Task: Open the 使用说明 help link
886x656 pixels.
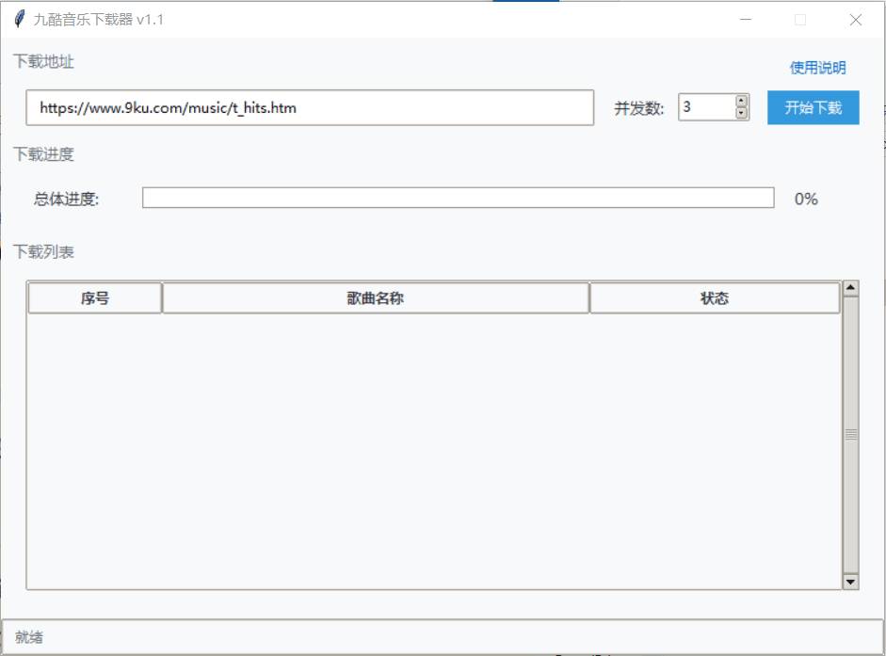Action: 815,67
